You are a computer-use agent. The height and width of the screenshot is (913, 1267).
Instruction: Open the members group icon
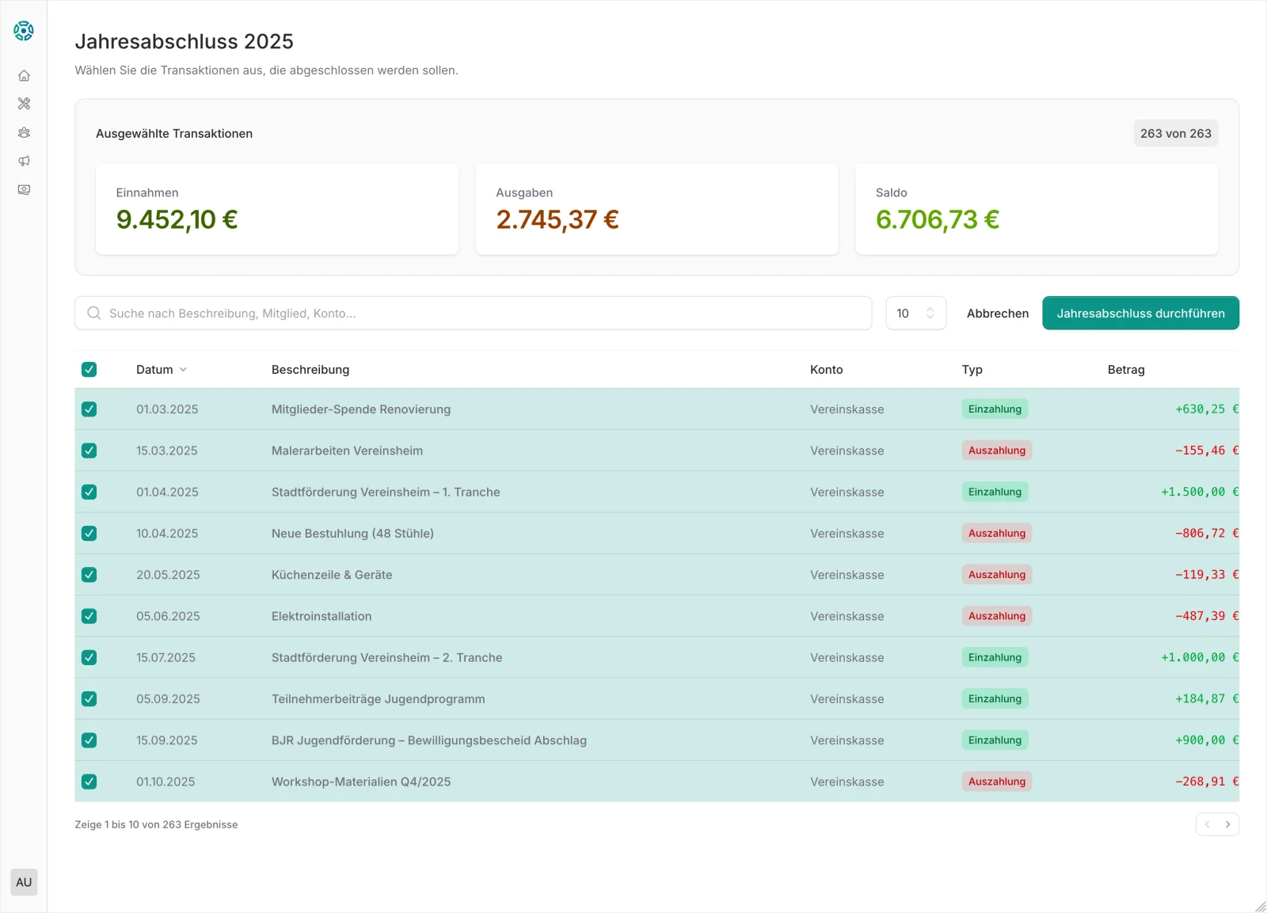(24, 133)
